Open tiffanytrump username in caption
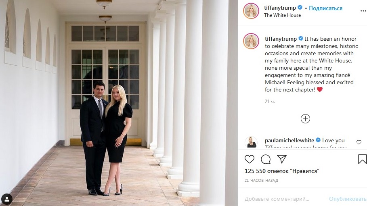The width and height of the screenshot is (367, 206). [x=281, y=39]
